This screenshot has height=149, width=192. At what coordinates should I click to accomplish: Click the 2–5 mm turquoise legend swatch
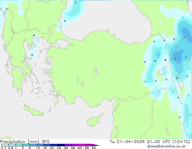(26, 145)
